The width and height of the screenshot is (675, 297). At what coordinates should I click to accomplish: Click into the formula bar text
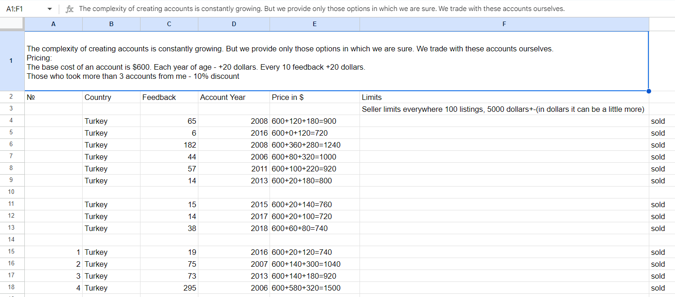(x=321, y=9)
